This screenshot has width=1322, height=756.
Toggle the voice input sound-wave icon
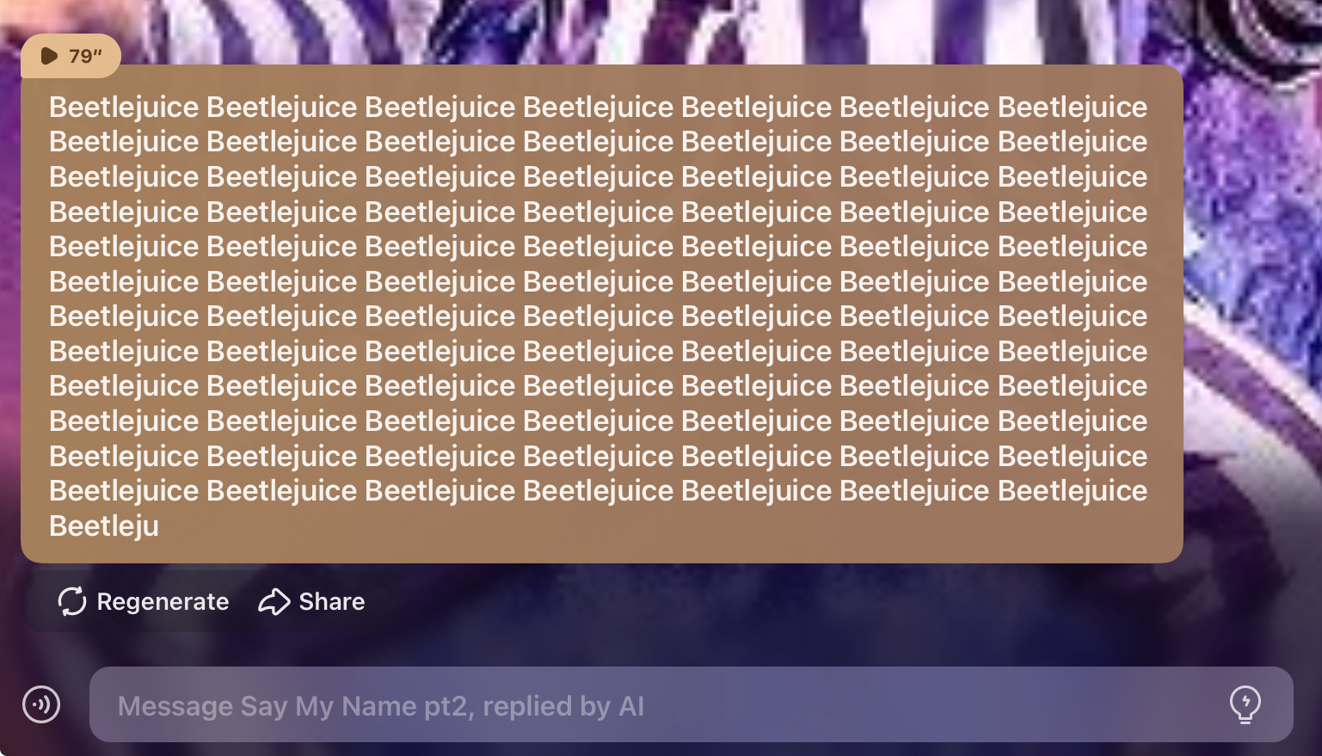tap(41, 704)
